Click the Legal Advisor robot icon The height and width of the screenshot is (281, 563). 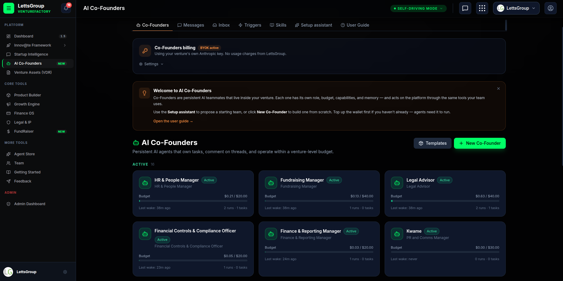coord(397,183)
